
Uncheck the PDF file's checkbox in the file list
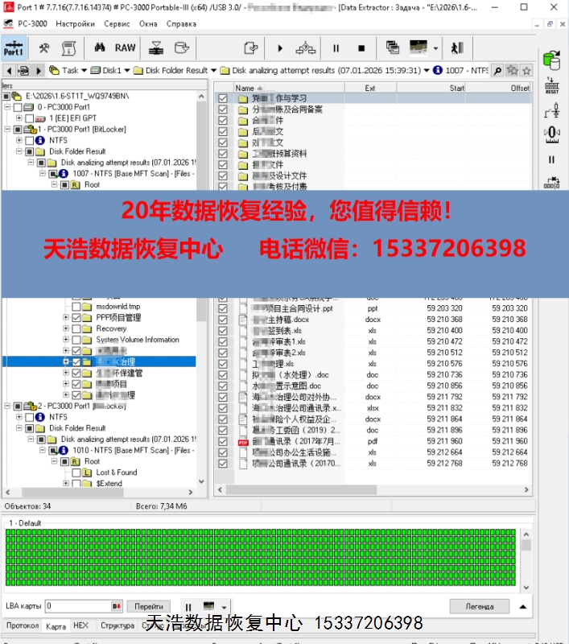(x=223, y=441)
